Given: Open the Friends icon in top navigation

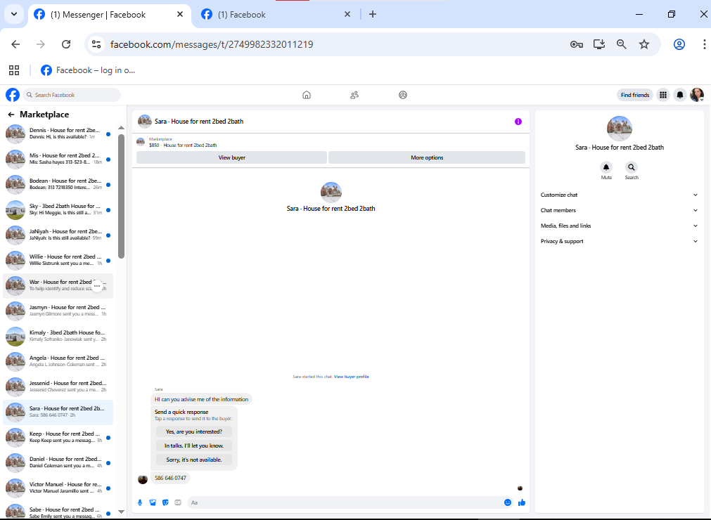Looking at the screenshot, I should (x=354, y=95).
